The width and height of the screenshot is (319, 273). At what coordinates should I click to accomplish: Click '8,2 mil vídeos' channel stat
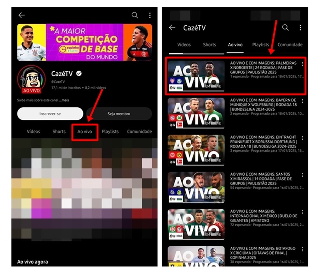pos(95,88)
